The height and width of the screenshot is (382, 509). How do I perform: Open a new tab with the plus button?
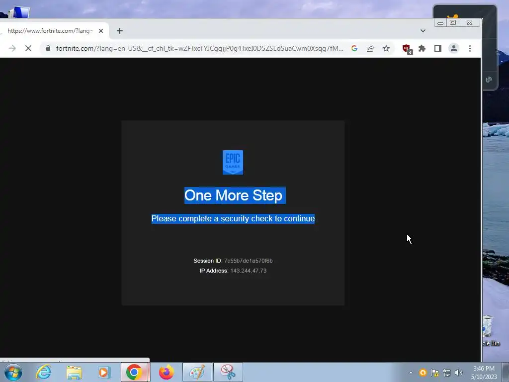point(120,31)
